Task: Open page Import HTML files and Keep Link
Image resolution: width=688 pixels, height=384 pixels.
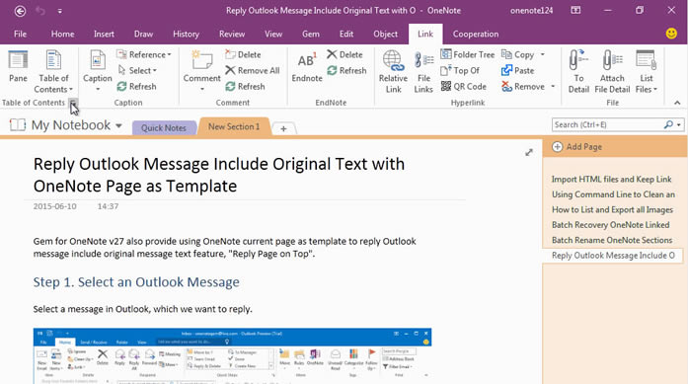Action: tap(612, 179)
